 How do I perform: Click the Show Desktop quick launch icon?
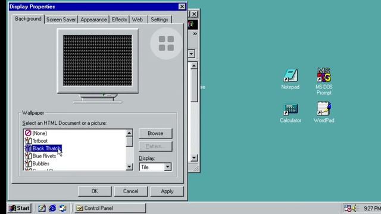42,208
